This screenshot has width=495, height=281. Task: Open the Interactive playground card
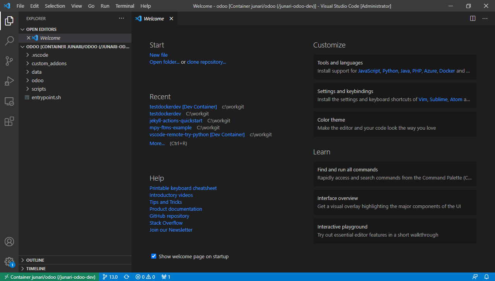click(395, 231)
